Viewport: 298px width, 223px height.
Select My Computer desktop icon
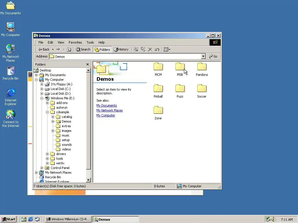(x=10, y=29)
